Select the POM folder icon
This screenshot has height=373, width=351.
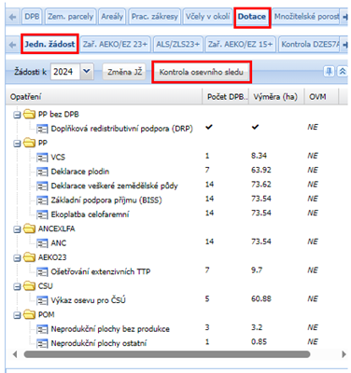pyautogui.click(x=29, y=314)
